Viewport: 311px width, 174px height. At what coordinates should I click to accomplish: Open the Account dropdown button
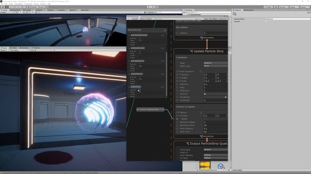coord(284,7)
